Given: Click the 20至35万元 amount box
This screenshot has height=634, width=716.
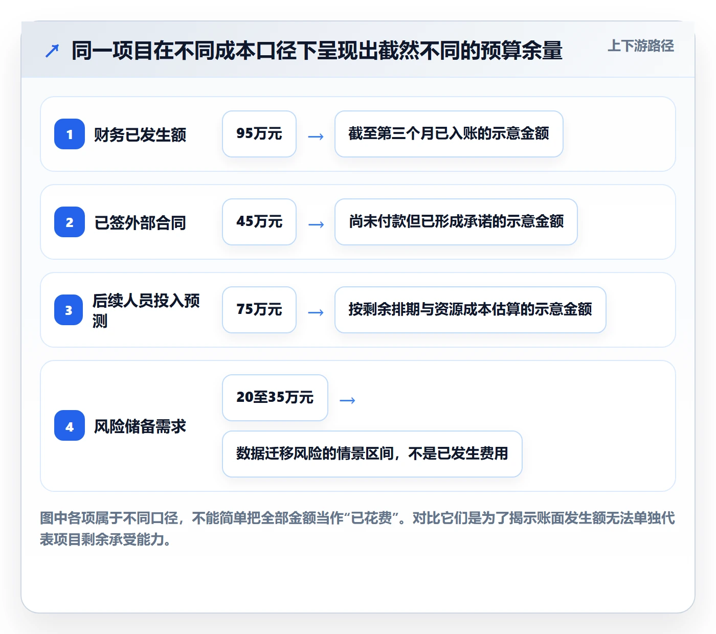Looking at the screenshot, I should [275, 398].
